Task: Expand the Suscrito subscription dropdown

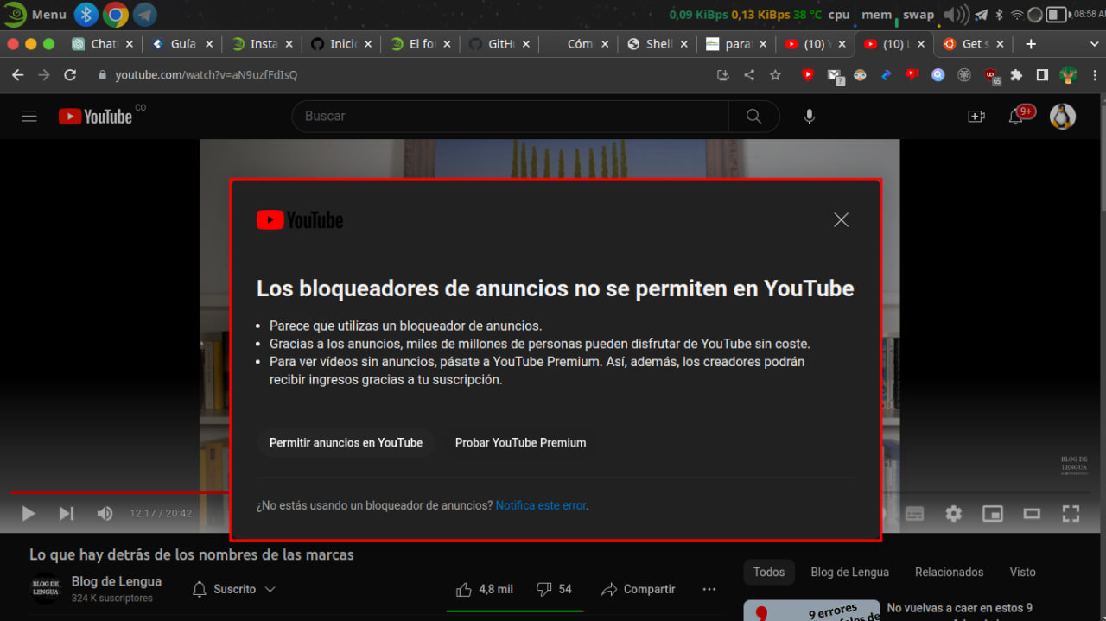Action: 234,589
